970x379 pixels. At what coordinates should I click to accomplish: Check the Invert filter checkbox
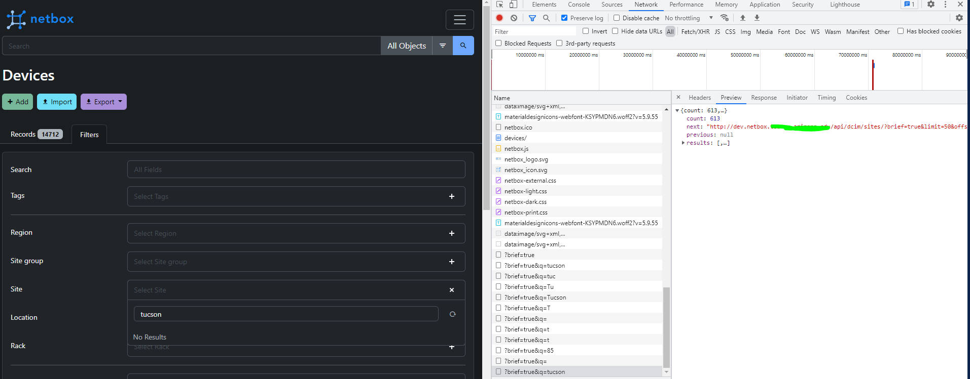(586, 31)
